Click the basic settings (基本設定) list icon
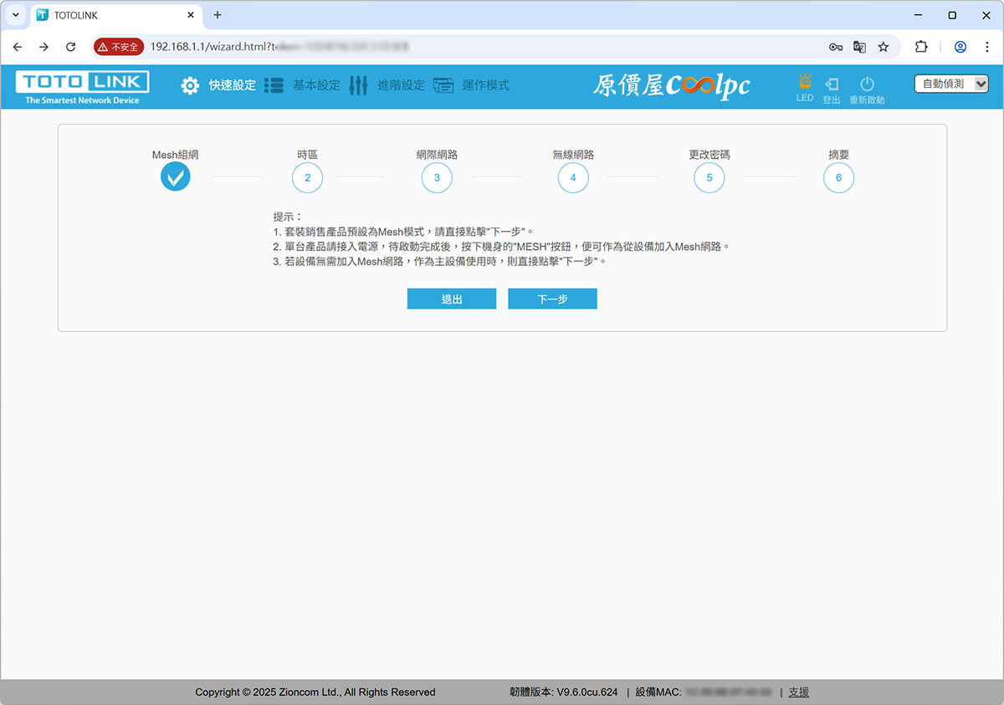Viewport: 1004px width, 705px height. pyautogui.click(x=274, y=85)
